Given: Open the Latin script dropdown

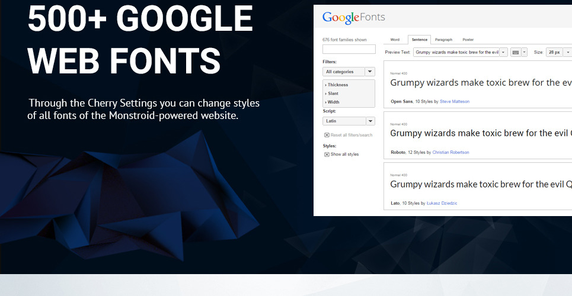Looking at the screenshot, I should point(349,121).
